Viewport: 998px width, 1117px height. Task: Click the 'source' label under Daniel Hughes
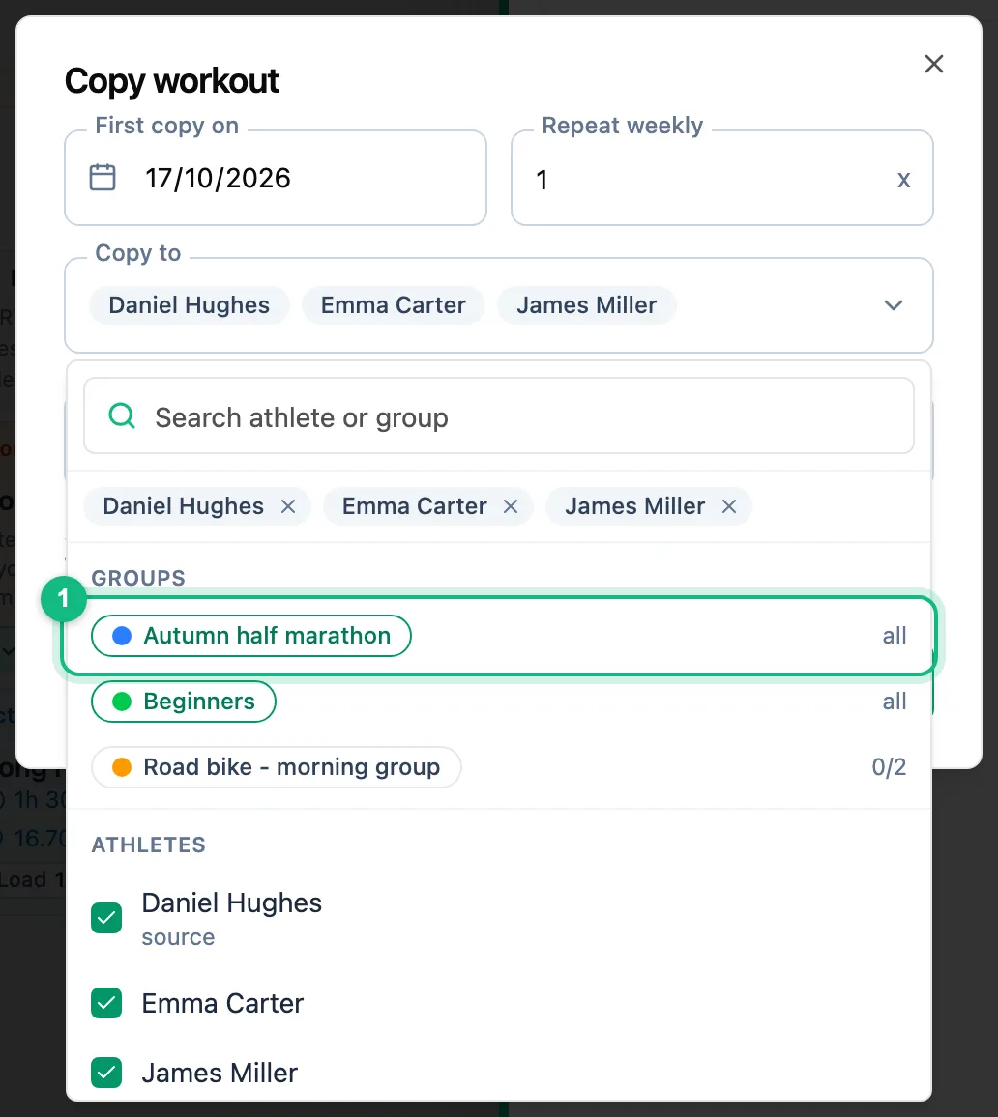pyautogui.click(x=178, y=937)
